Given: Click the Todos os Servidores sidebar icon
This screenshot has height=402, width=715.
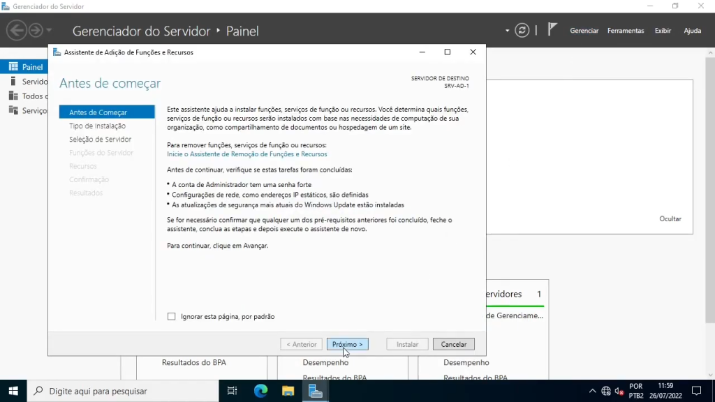Looking at the screenshot, I should [x=13, y=96].
